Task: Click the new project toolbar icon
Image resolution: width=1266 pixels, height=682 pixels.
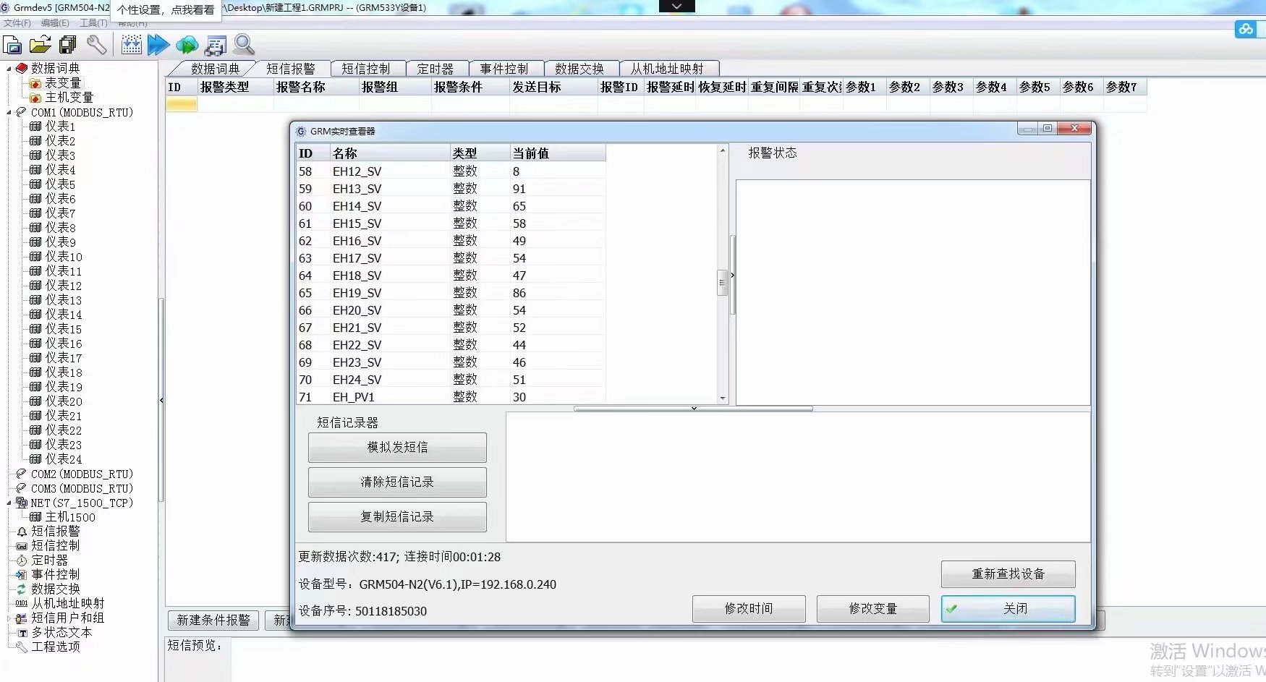Action: point(12,45)
